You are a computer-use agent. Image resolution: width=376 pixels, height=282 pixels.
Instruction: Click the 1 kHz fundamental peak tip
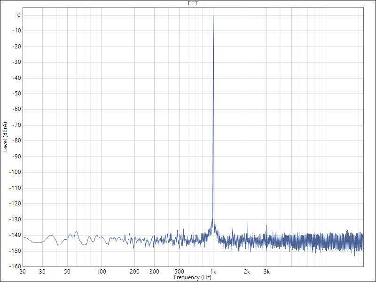[213, 16]
